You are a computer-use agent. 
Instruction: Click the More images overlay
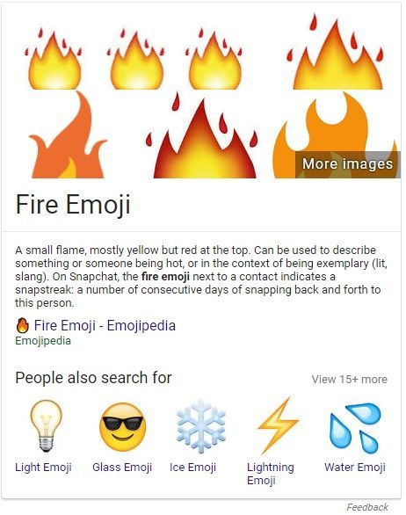click(347, 164)
